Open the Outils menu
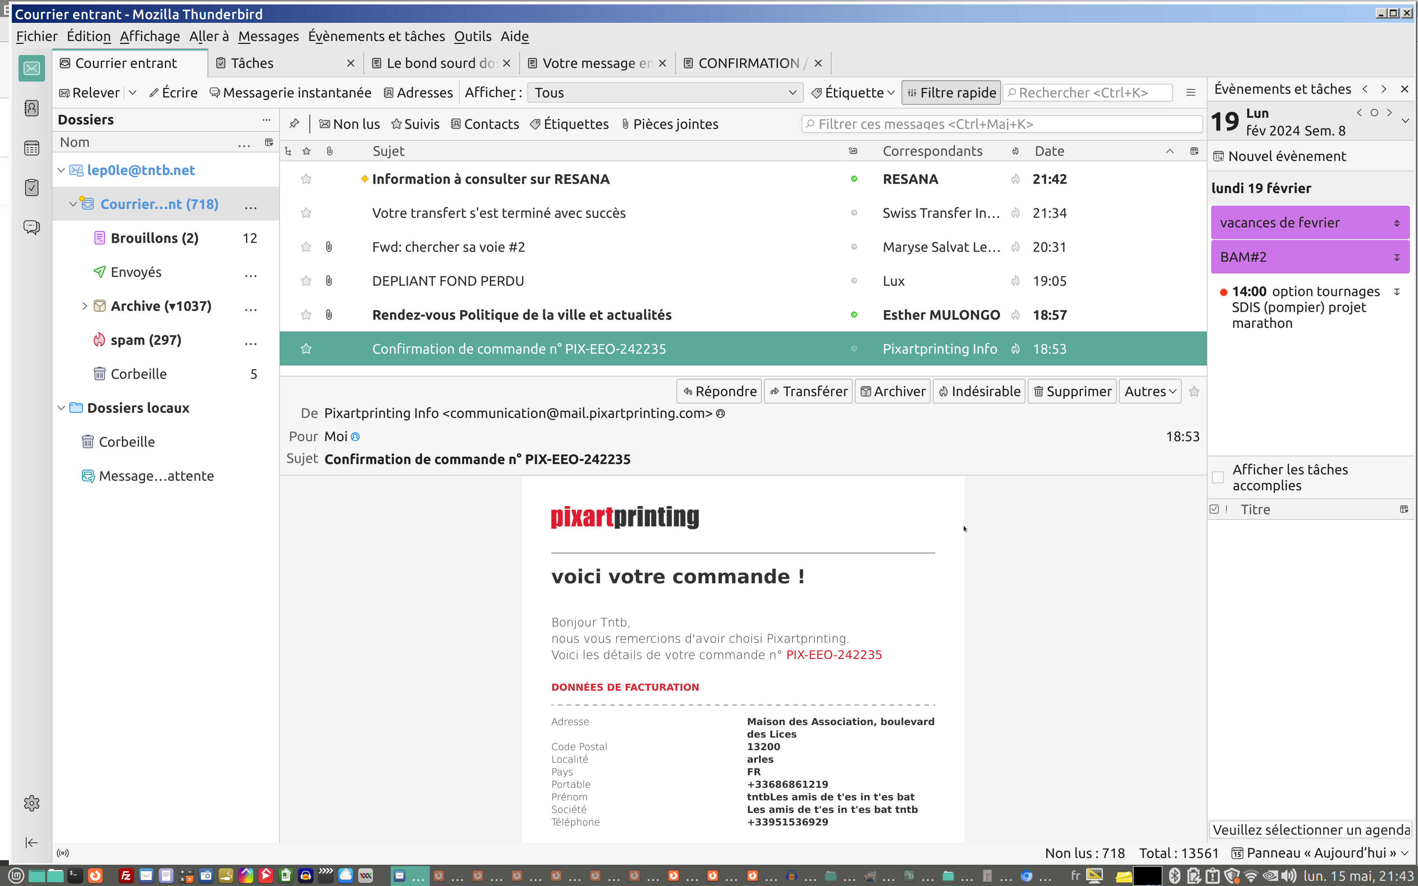 point(472,36)
